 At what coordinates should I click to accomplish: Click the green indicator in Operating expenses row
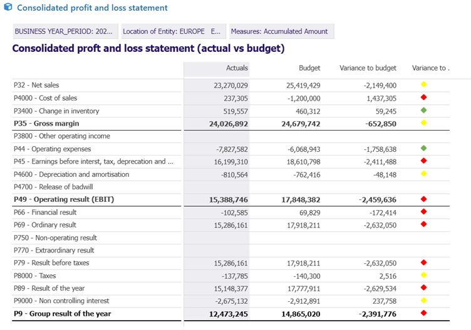(x=423, y=149)
